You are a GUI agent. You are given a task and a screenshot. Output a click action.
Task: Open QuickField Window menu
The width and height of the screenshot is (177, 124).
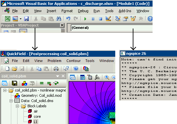click(x=107, y=61)
